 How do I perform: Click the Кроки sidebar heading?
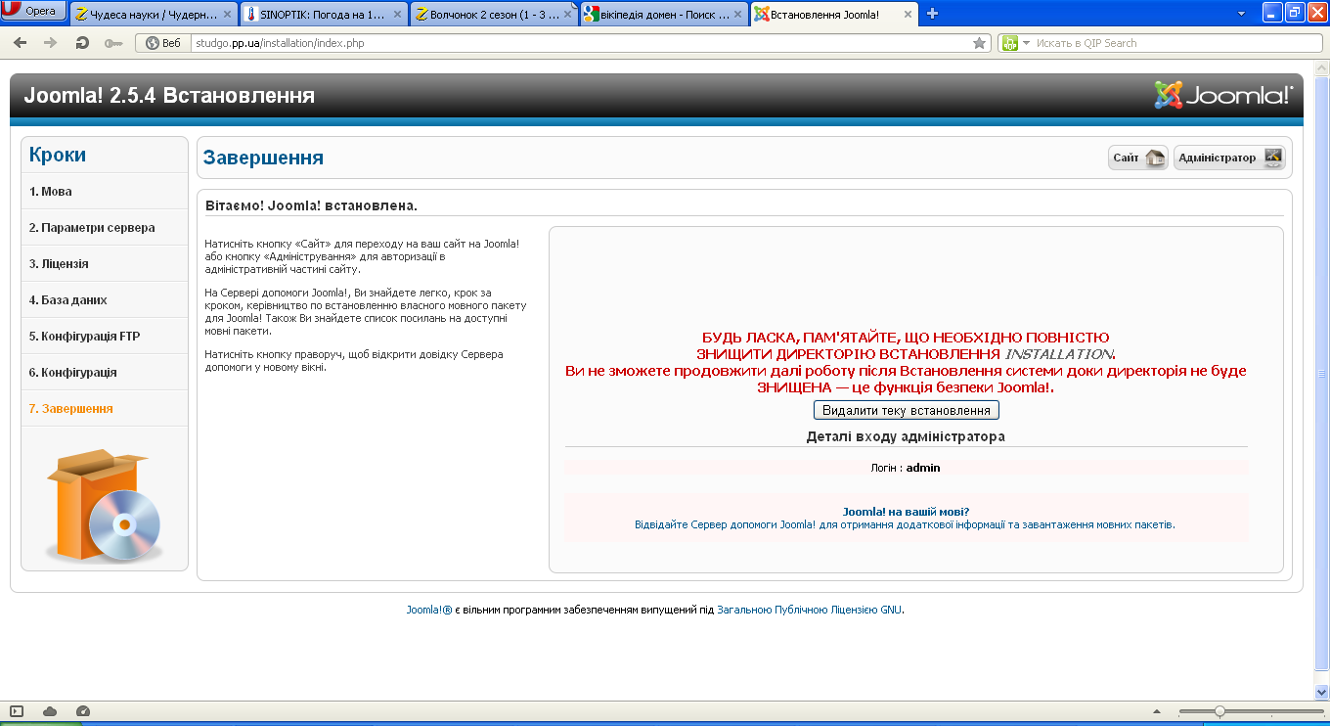coord(58,155)
